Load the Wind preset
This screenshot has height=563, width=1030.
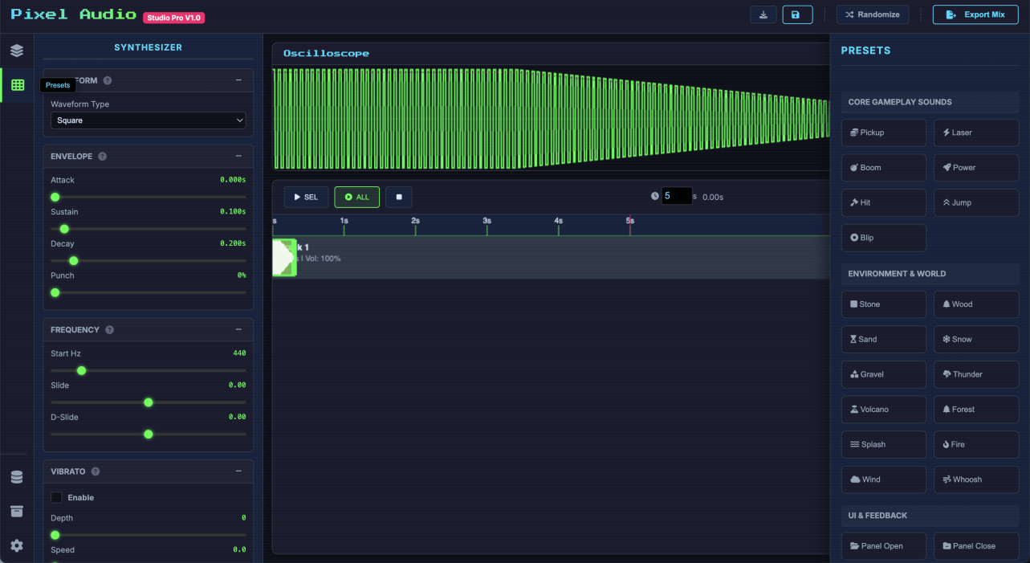883,479
